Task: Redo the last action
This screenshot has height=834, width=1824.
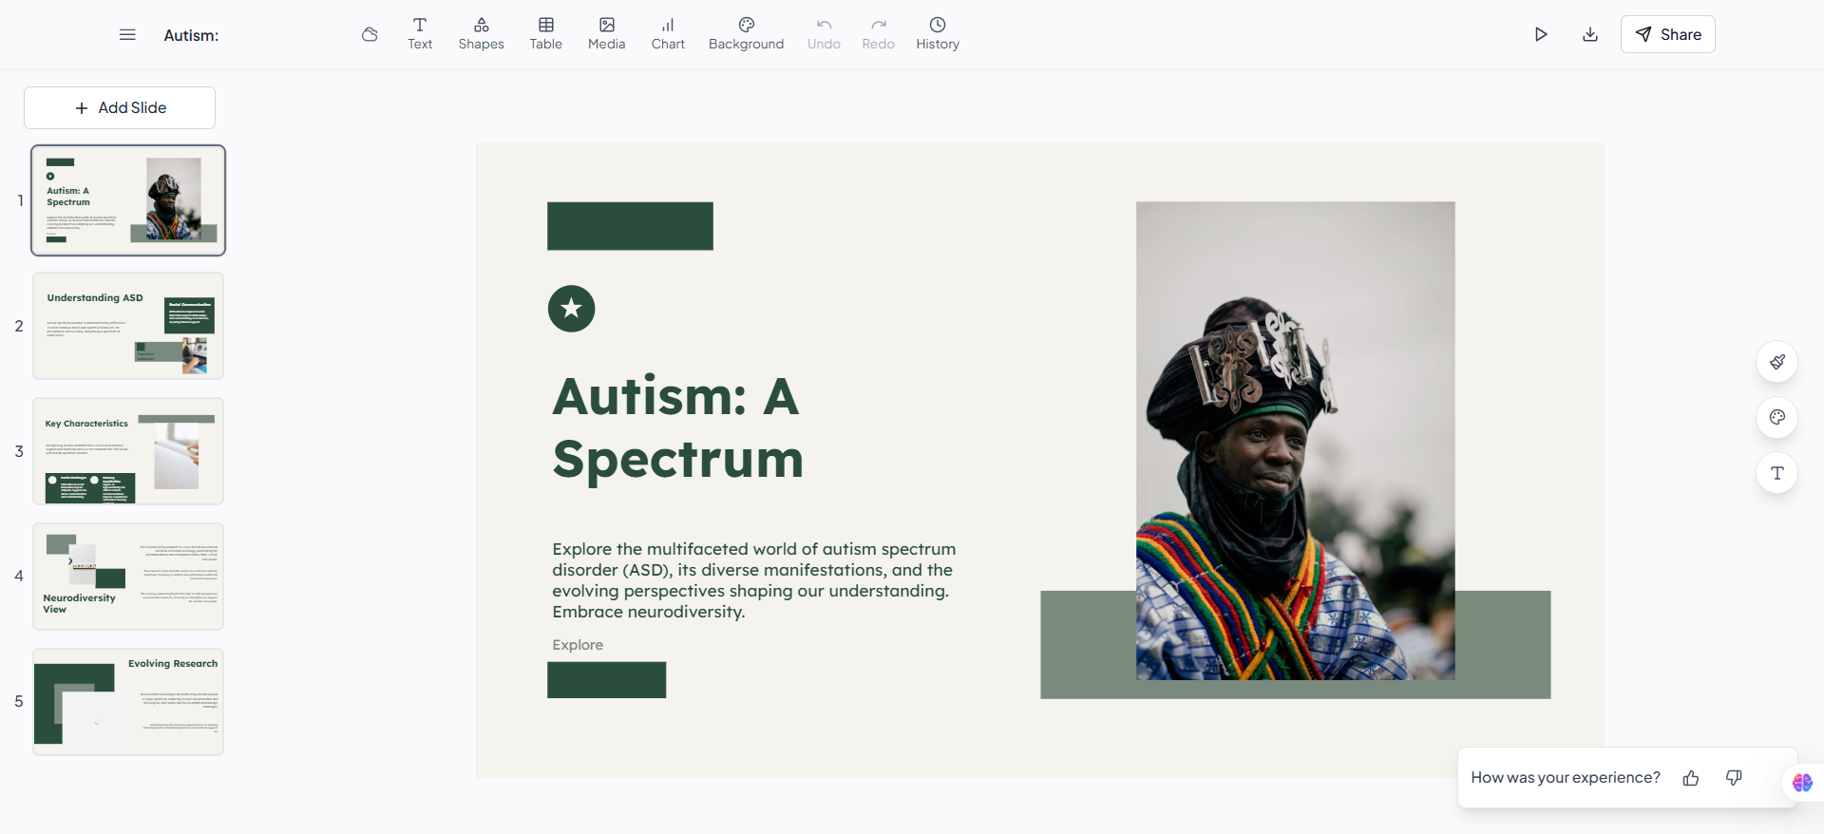Action: [879, 34]
